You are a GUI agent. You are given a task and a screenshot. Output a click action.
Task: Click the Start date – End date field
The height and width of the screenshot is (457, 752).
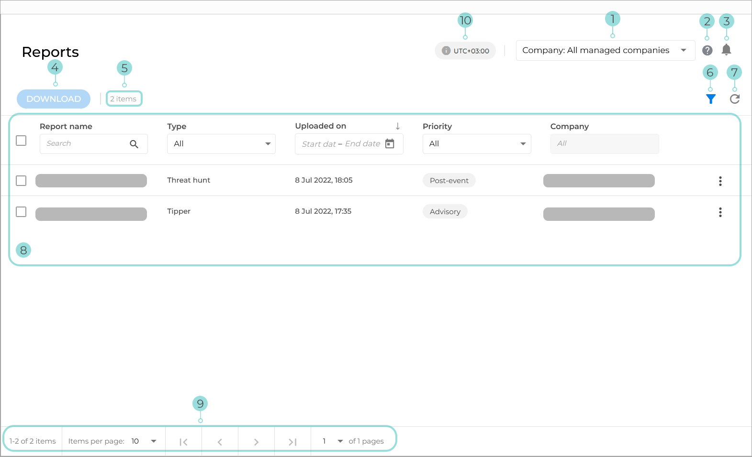point(349,144)
